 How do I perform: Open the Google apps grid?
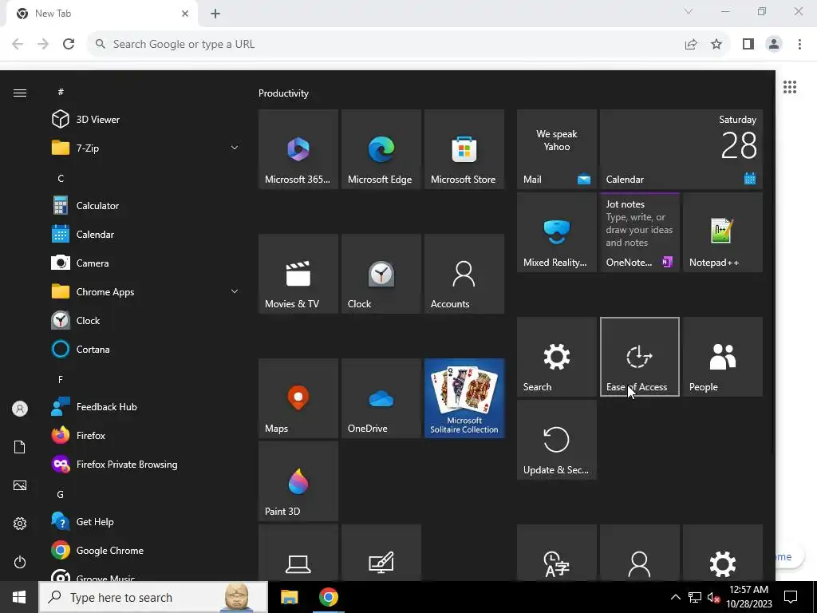(x=790, y=87)
